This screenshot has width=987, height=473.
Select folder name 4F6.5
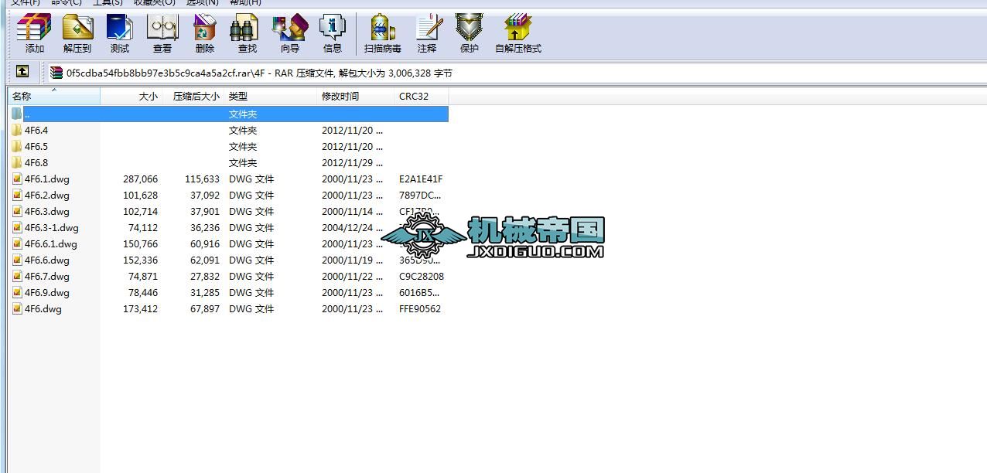click(36, 146)
